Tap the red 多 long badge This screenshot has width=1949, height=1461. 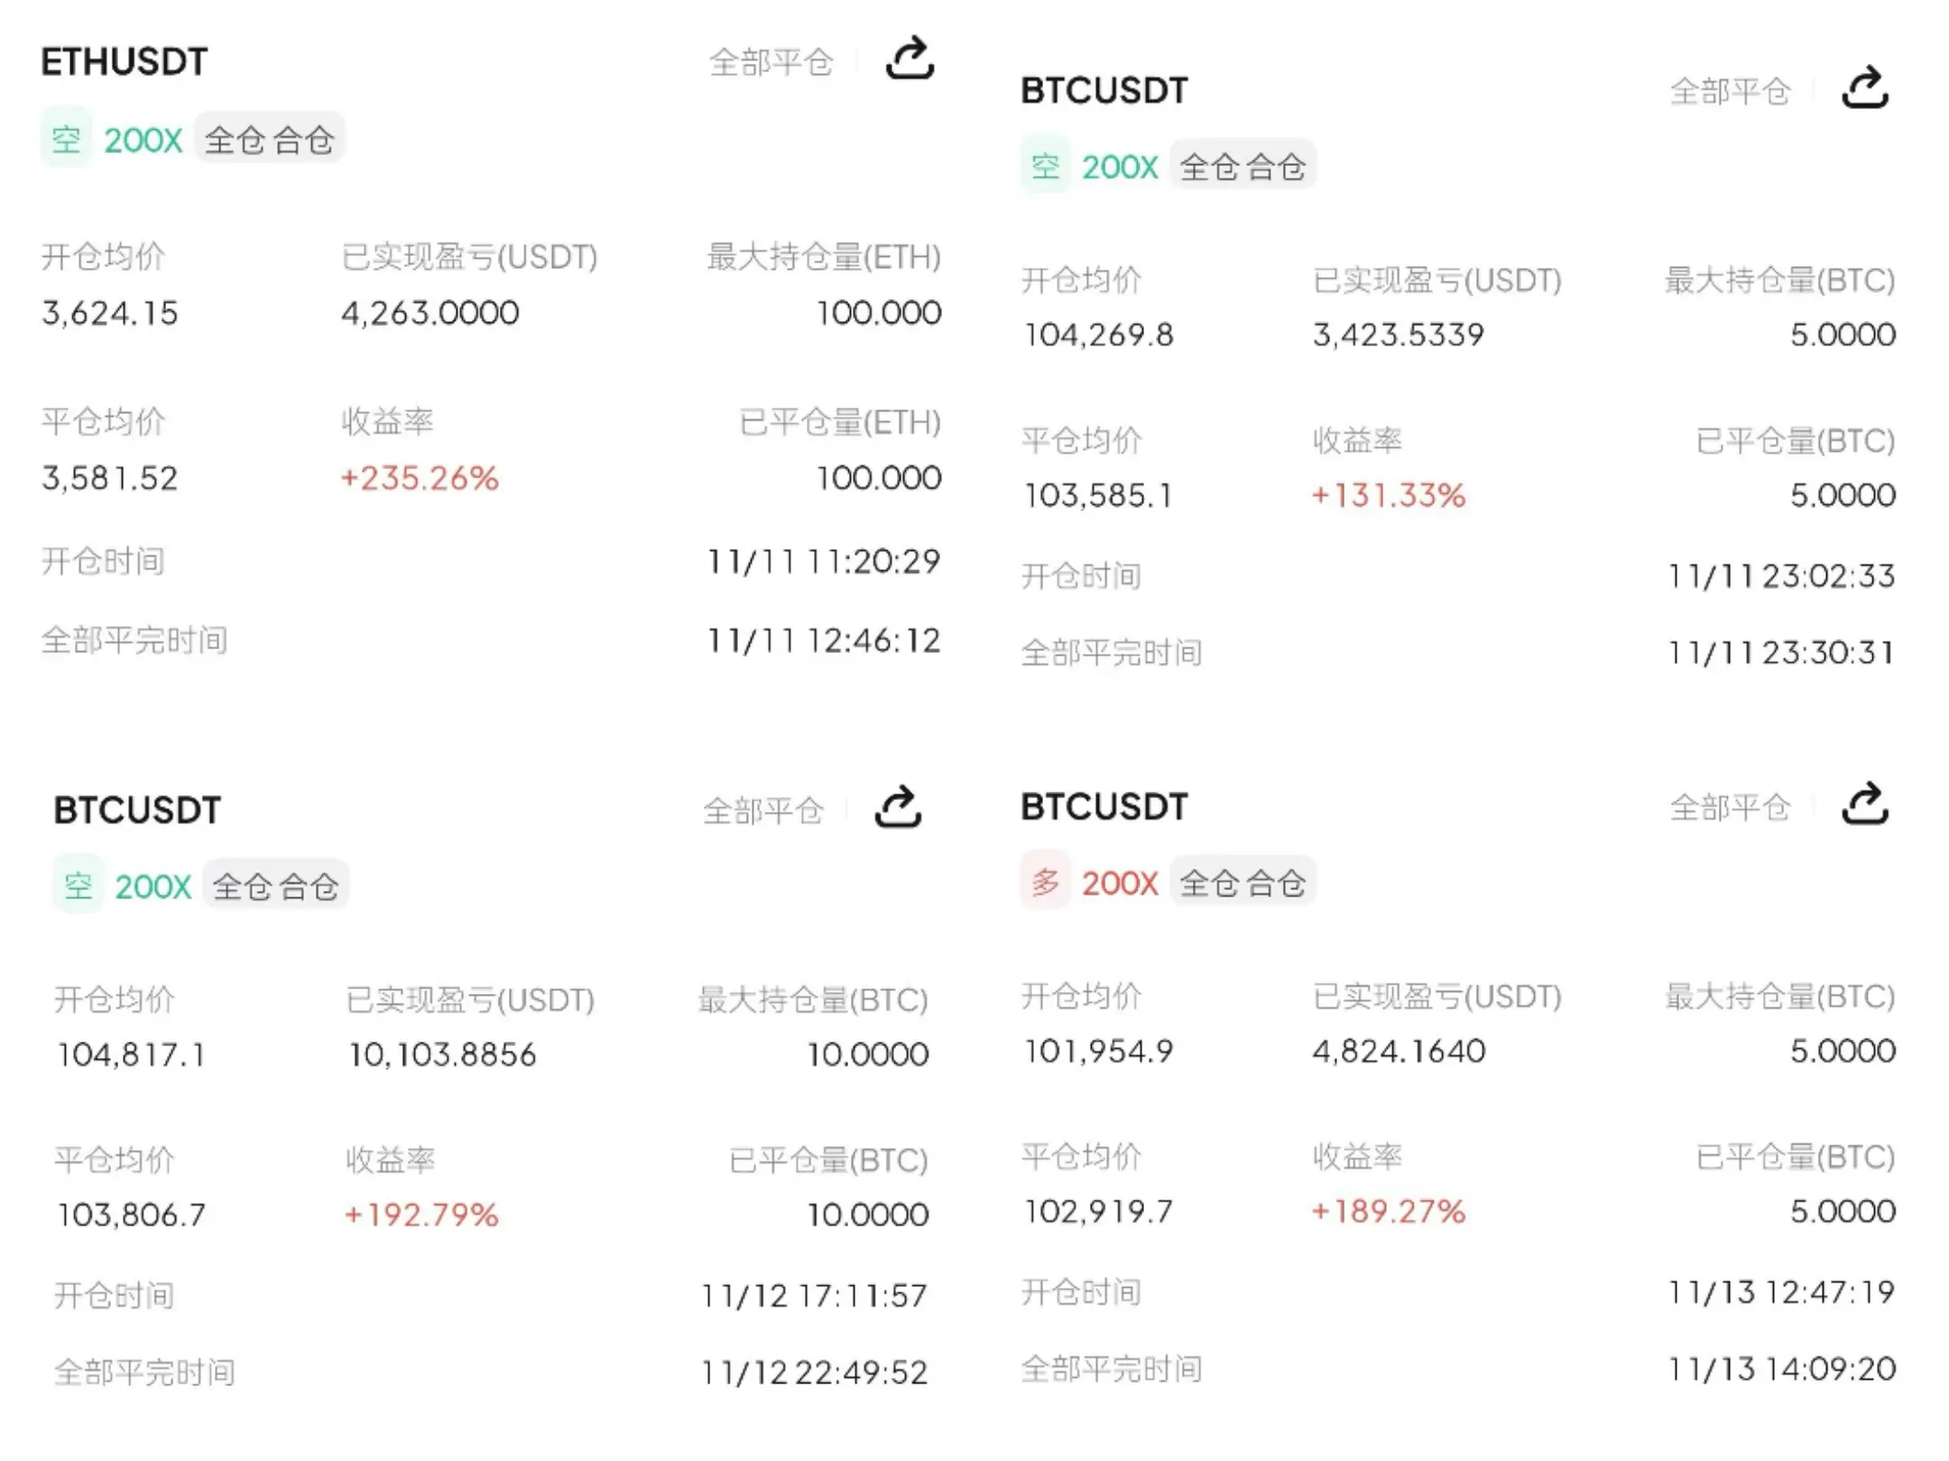click(x=1045, y=881)
